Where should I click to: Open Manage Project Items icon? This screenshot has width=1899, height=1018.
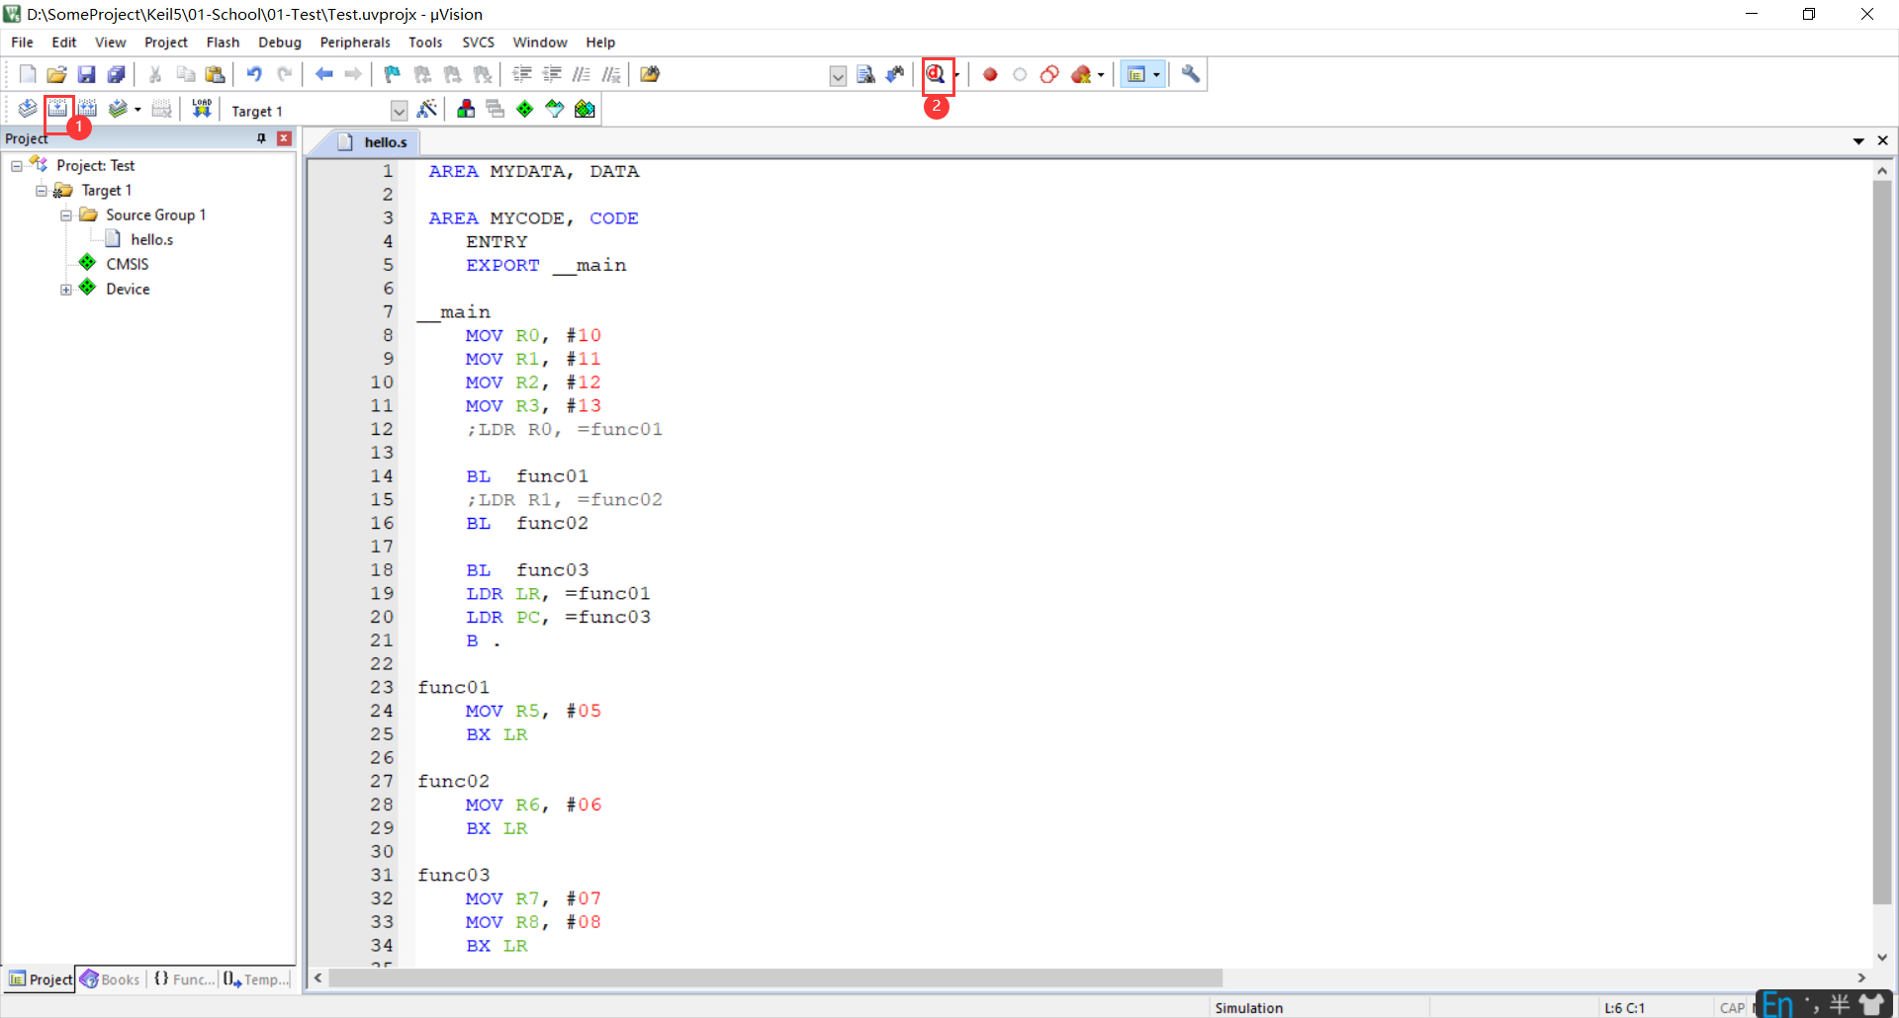466,109
